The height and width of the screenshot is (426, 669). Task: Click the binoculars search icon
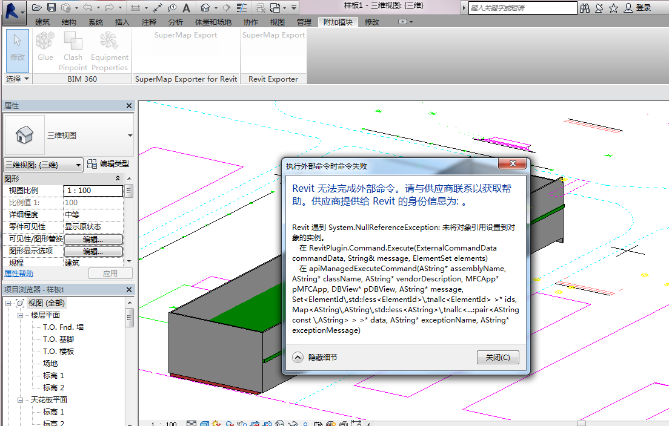tap(585, 8)
